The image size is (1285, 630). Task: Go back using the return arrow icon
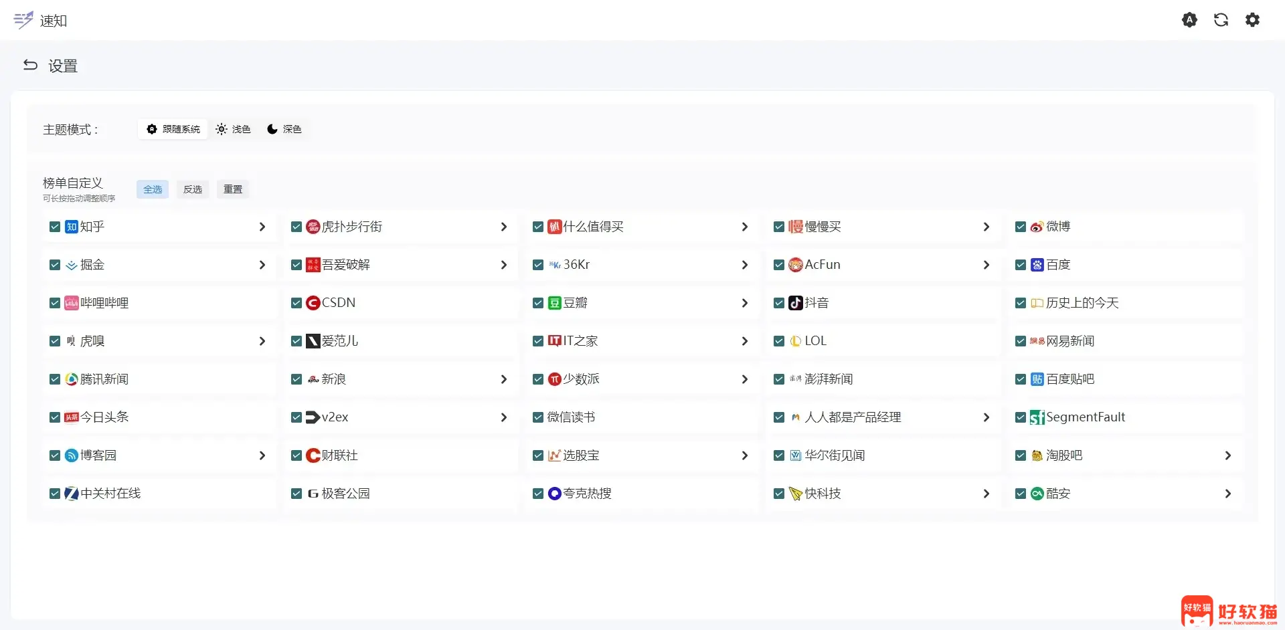pyautogui.click(x=30, y=65)
